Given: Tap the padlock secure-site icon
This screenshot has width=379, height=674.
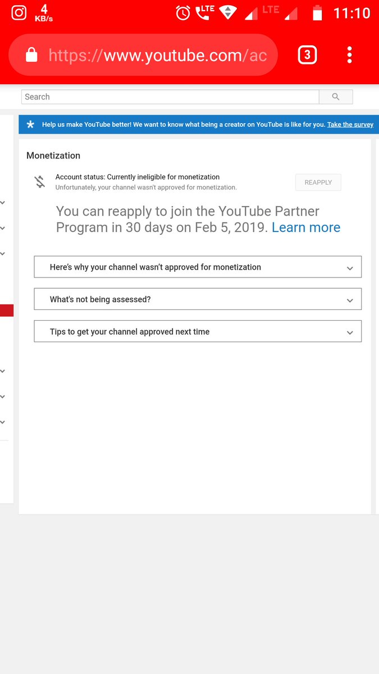Looking at the screenshot, I should [x=32, y=55].
